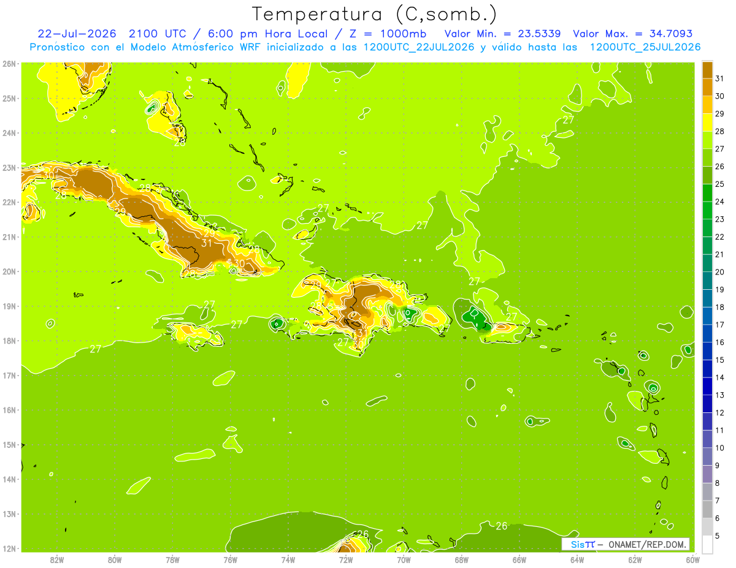Click longitude axis label "82W"
This screenshot has width=736, height=568.
(56, 559)
